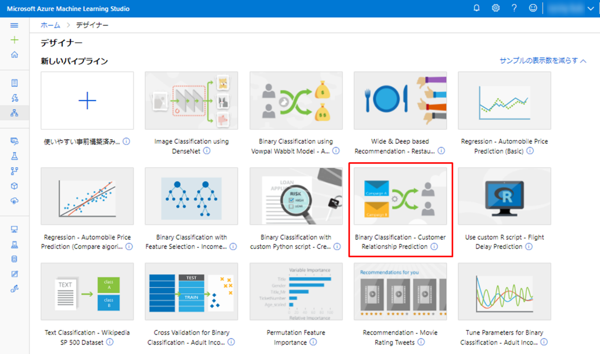Open Image Classification using DenseNet sample
This screenshot has height=354, width=600.
pos(192,100)
